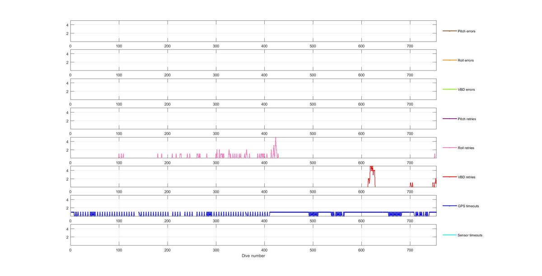Select the brown Pitch errors legend line sample

tap(449, 31)
